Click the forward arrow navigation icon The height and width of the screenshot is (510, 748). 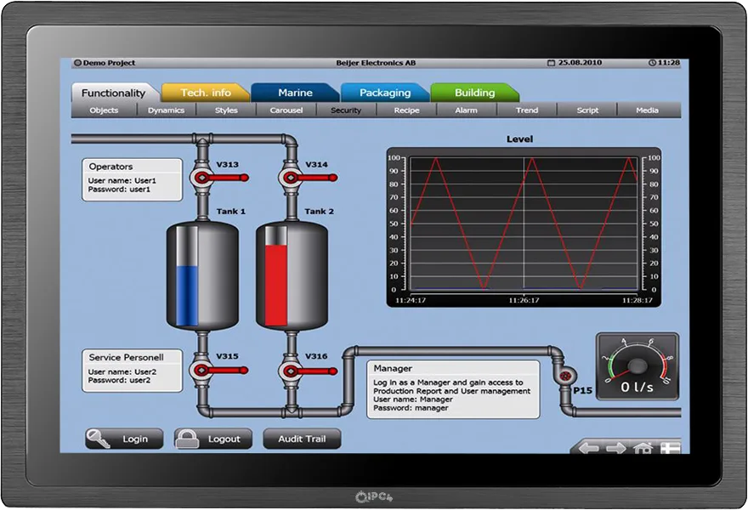[615, 448]
